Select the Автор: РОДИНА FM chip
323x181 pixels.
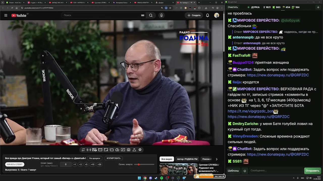(x=187, y=159)
